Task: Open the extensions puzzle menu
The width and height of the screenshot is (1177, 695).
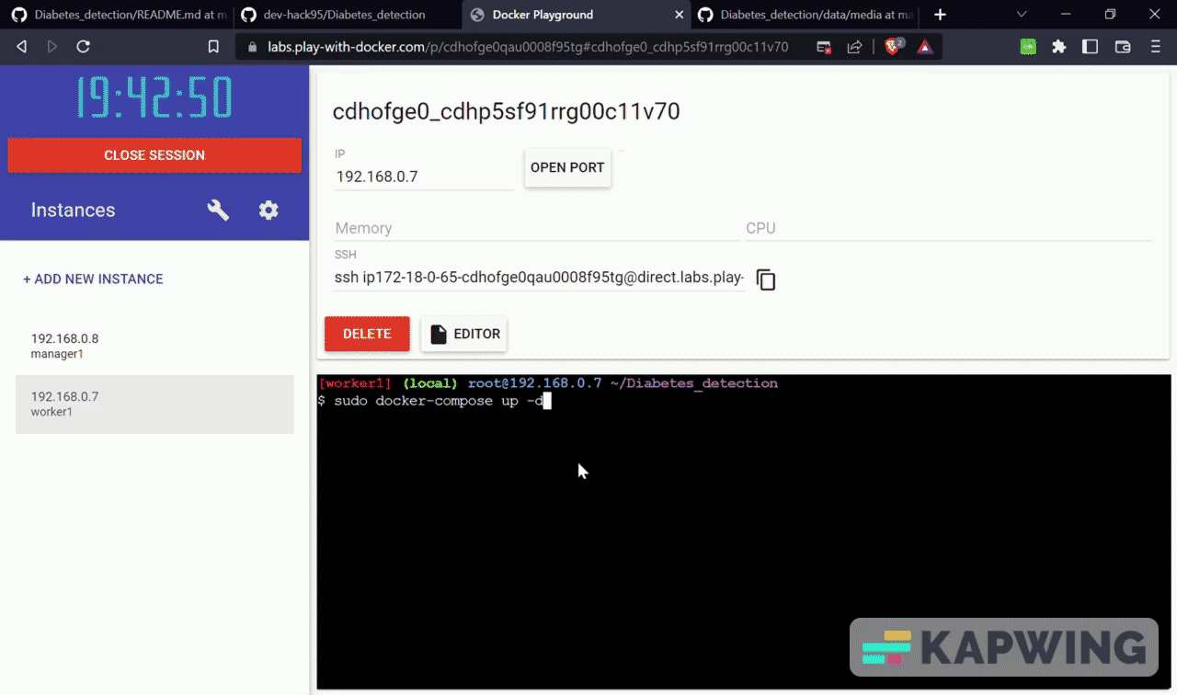Action: (1058, 47)
